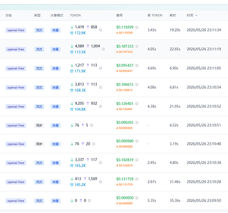Click the token info icon beside 1,217 / 113
The height and width of the screenshot is (213, 228).
click(x=101, y=68)
